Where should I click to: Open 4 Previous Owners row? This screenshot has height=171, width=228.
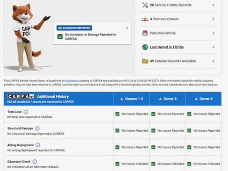click(178, 19)
